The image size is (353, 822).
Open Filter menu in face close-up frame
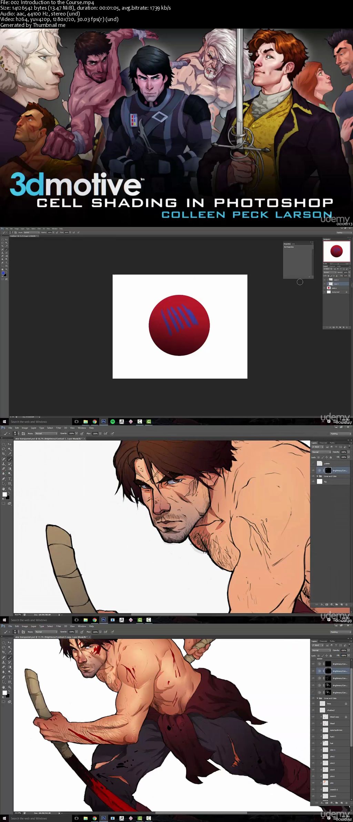pyautogui.click(x=59, y=428)
